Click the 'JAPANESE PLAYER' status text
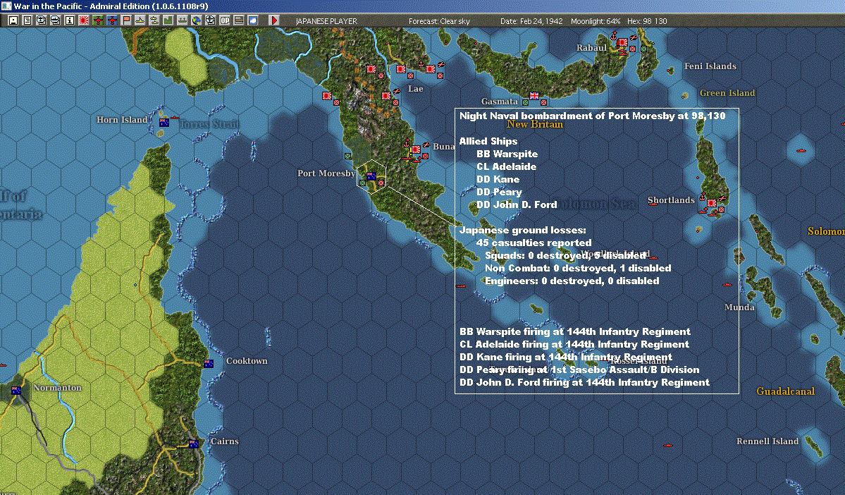This screenshot has height=495, width=845. point(326,21)
